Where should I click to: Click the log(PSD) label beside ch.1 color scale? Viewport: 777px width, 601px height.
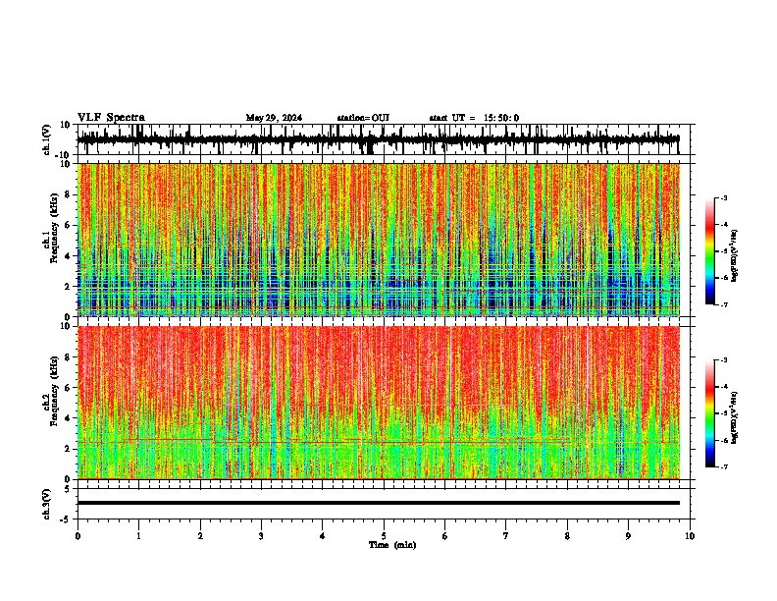(735, 255)
